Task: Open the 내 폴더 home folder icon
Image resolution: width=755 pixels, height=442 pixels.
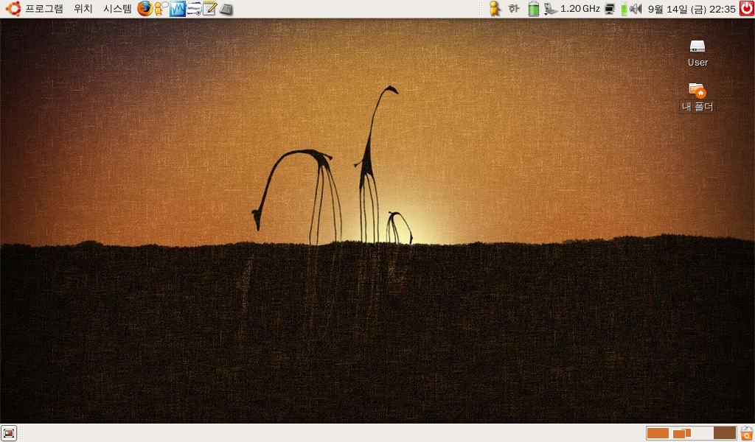Action: tap(697, 97)
